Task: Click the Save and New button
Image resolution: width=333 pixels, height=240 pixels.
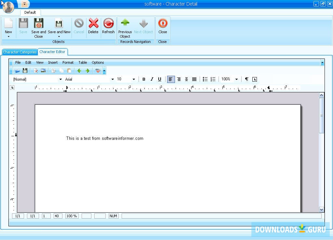Action: tap(59, 25)
